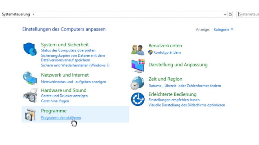Image resolution: width=259 pixels, height=145 pixels.
Task: Select Systemsteuerung in the breadcrumb
Action: coord(16,14)
